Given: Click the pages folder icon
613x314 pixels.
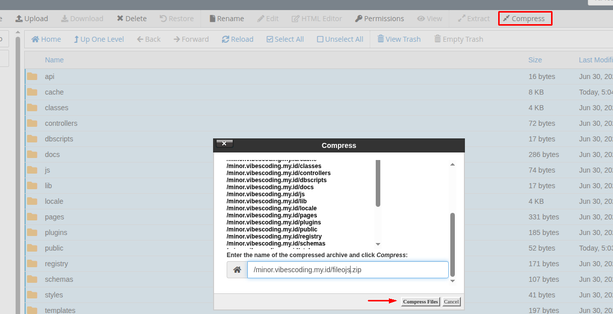Looking at the screenshot, I should [x=33, y=217].
